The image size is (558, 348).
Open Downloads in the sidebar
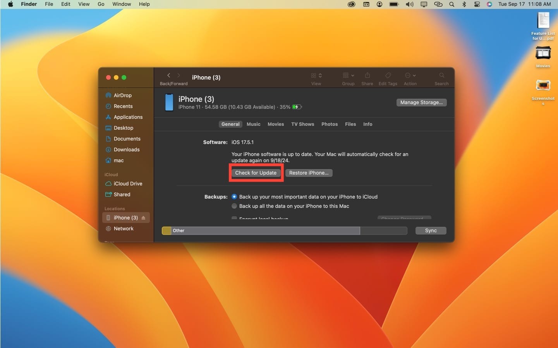point(126,149)
